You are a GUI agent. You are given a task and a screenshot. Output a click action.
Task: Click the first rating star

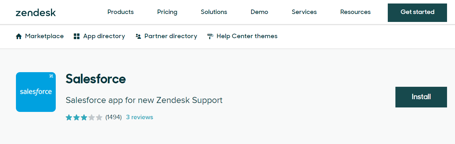(x=69, y=118)
